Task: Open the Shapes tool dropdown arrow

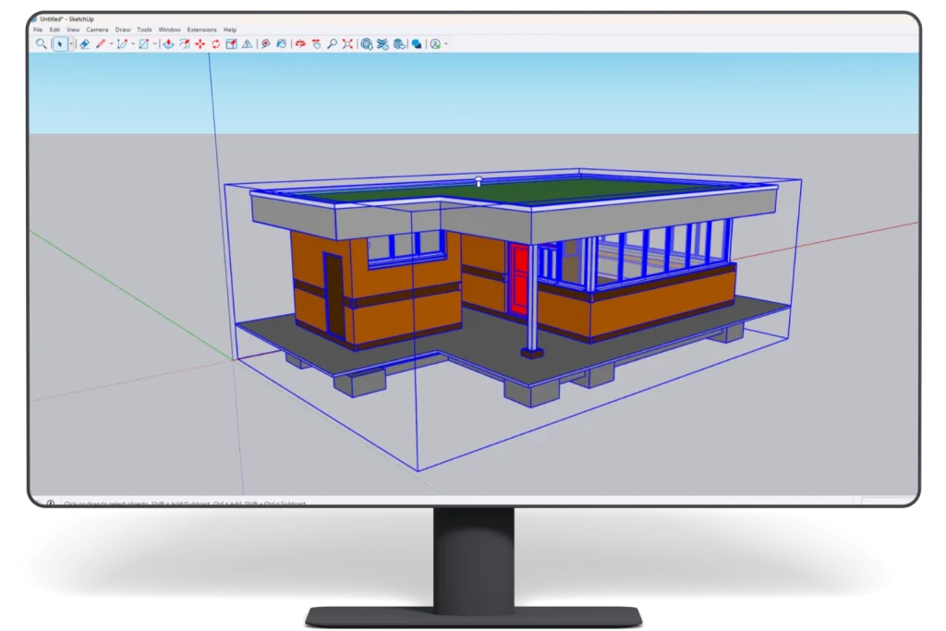Action: tap(153, 43)
